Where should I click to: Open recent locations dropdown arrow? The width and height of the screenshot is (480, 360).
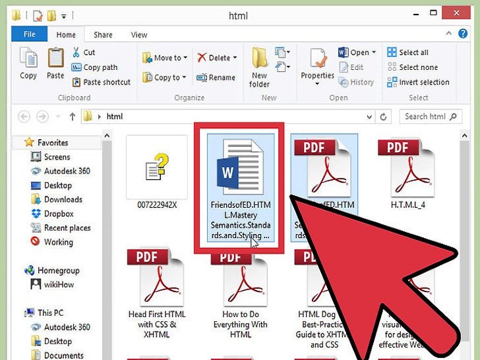point(58,117)
